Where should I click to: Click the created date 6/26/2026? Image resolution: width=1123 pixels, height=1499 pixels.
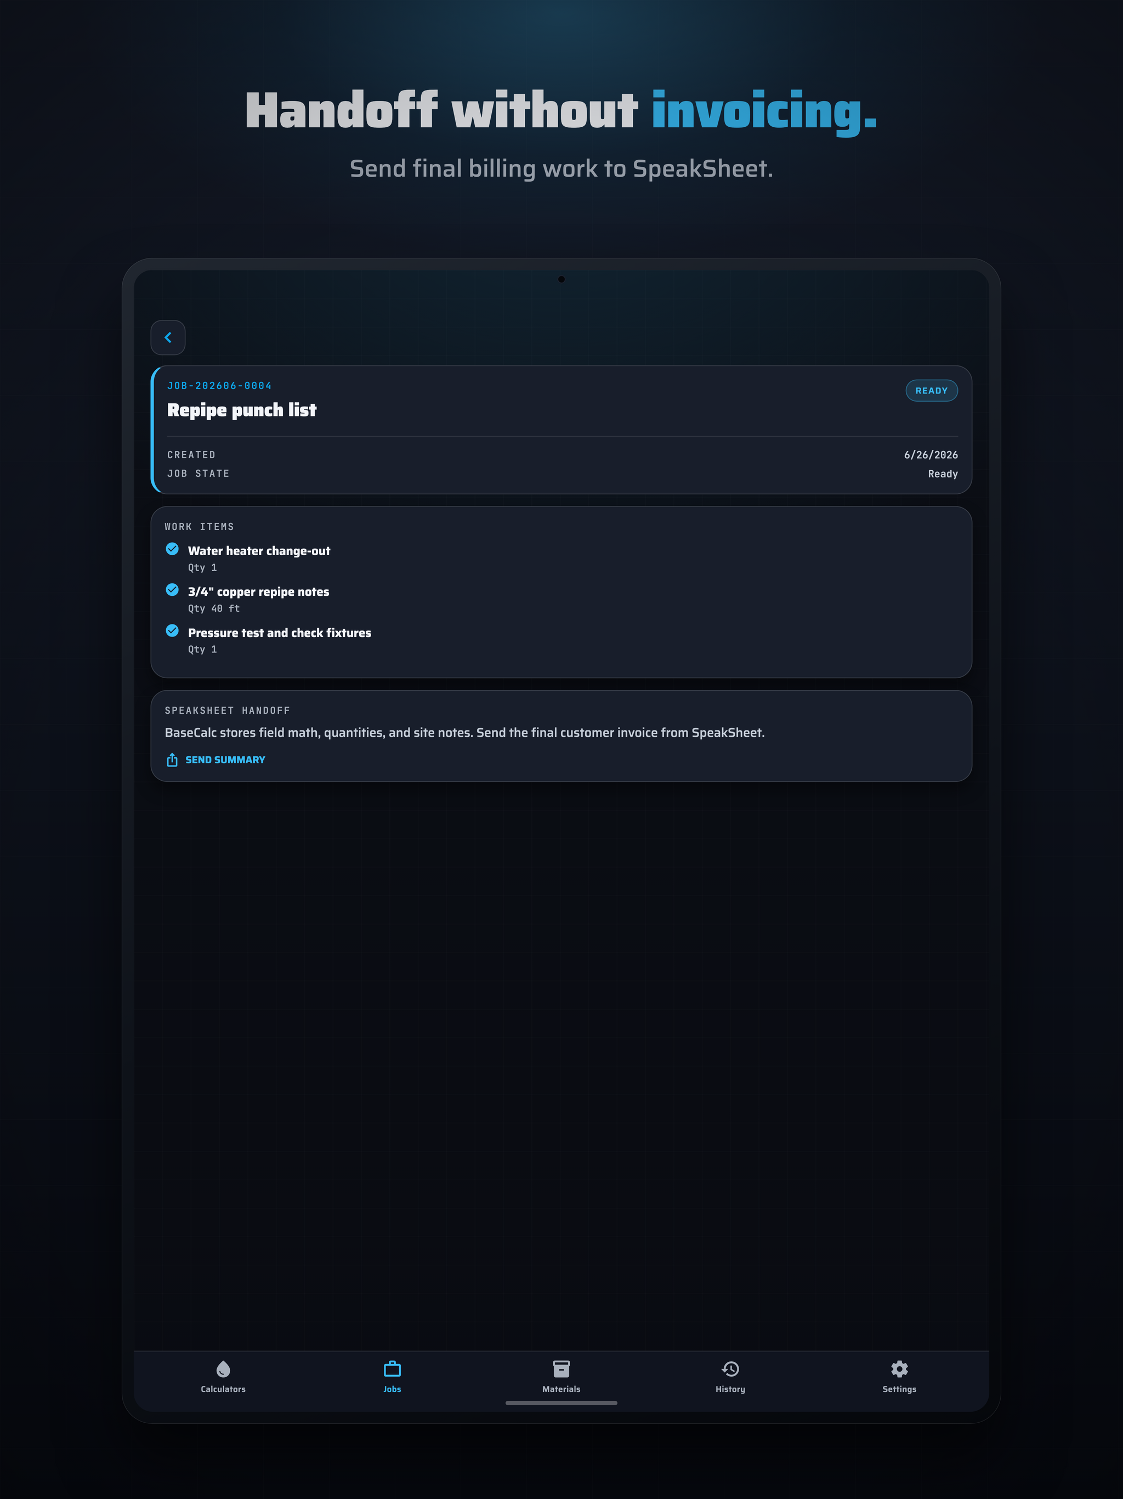point(931,455)
